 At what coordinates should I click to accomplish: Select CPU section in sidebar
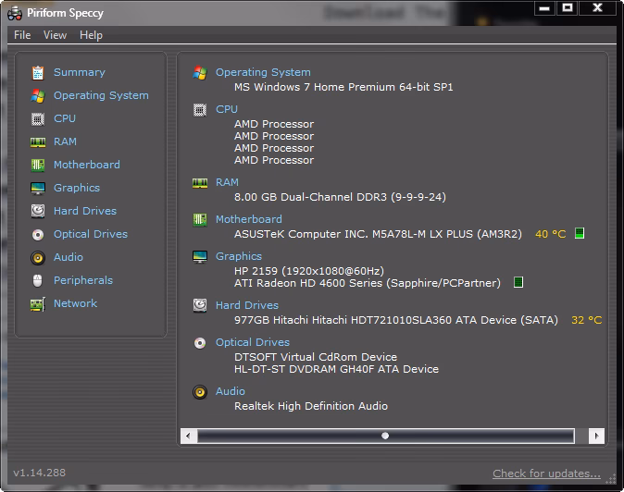[65, 118]
